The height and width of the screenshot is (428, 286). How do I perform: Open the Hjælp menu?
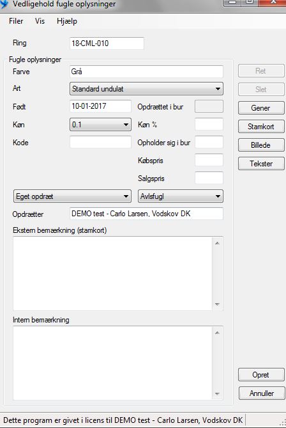[x=67, y=21]
